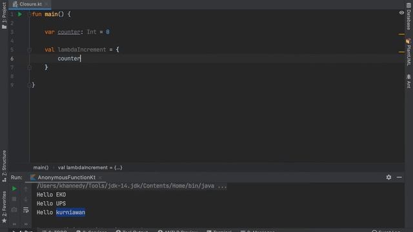The image size is (413, 232).
Task: Click val lambdaIncrement breadcrumb
Action: [x=90, y=168]
